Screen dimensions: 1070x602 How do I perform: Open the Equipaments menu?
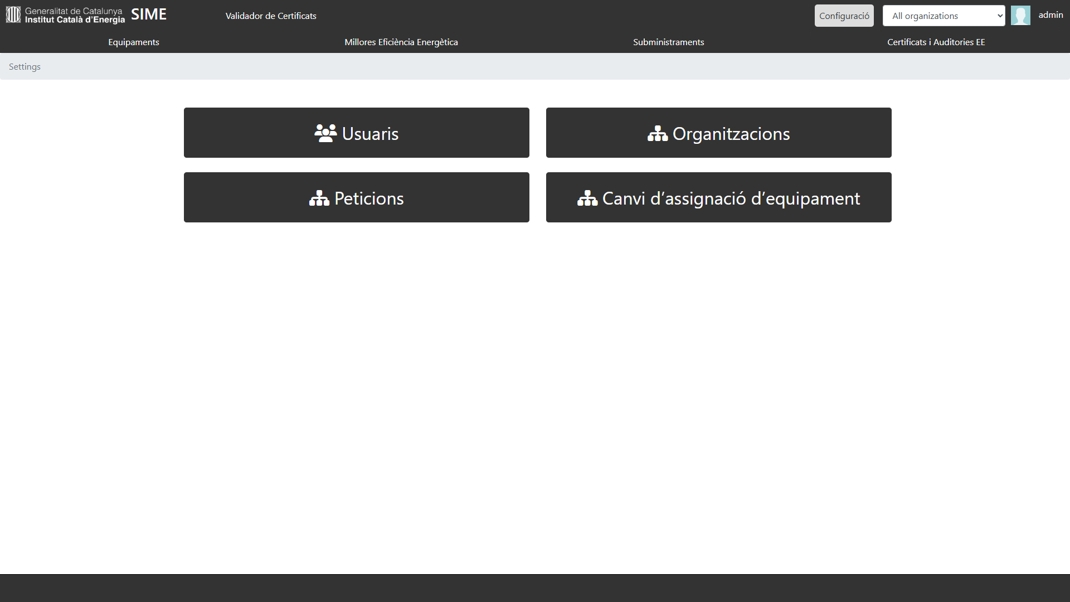click(x=134, y=42)
